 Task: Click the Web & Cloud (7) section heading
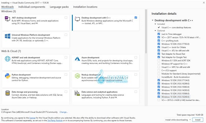[x=11, y=51]
